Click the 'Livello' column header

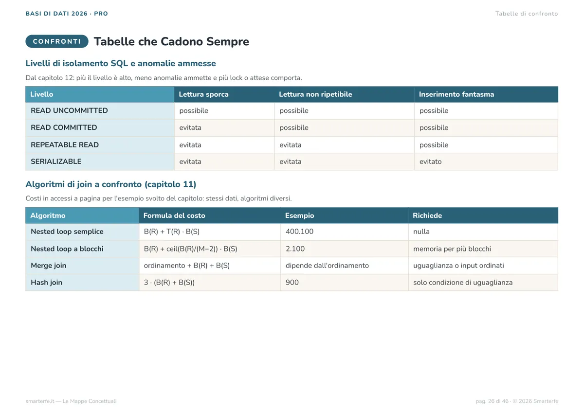[100, 94]
